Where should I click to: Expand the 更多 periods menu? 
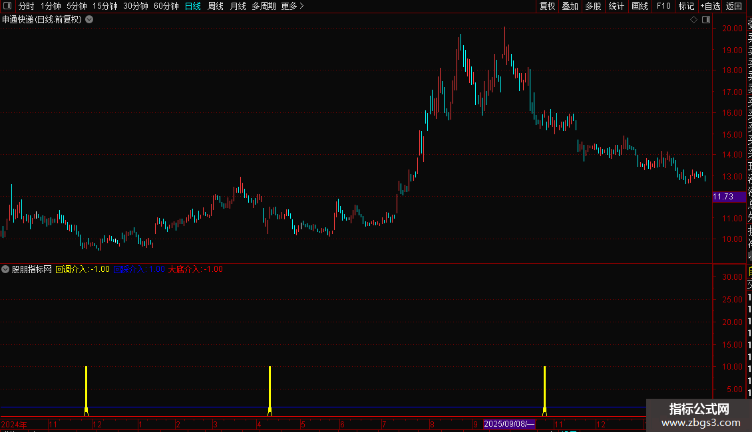click(x=293, y=6)
